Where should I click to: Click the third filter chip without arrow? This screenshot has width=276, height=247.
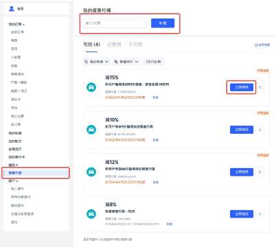[153, 62]
